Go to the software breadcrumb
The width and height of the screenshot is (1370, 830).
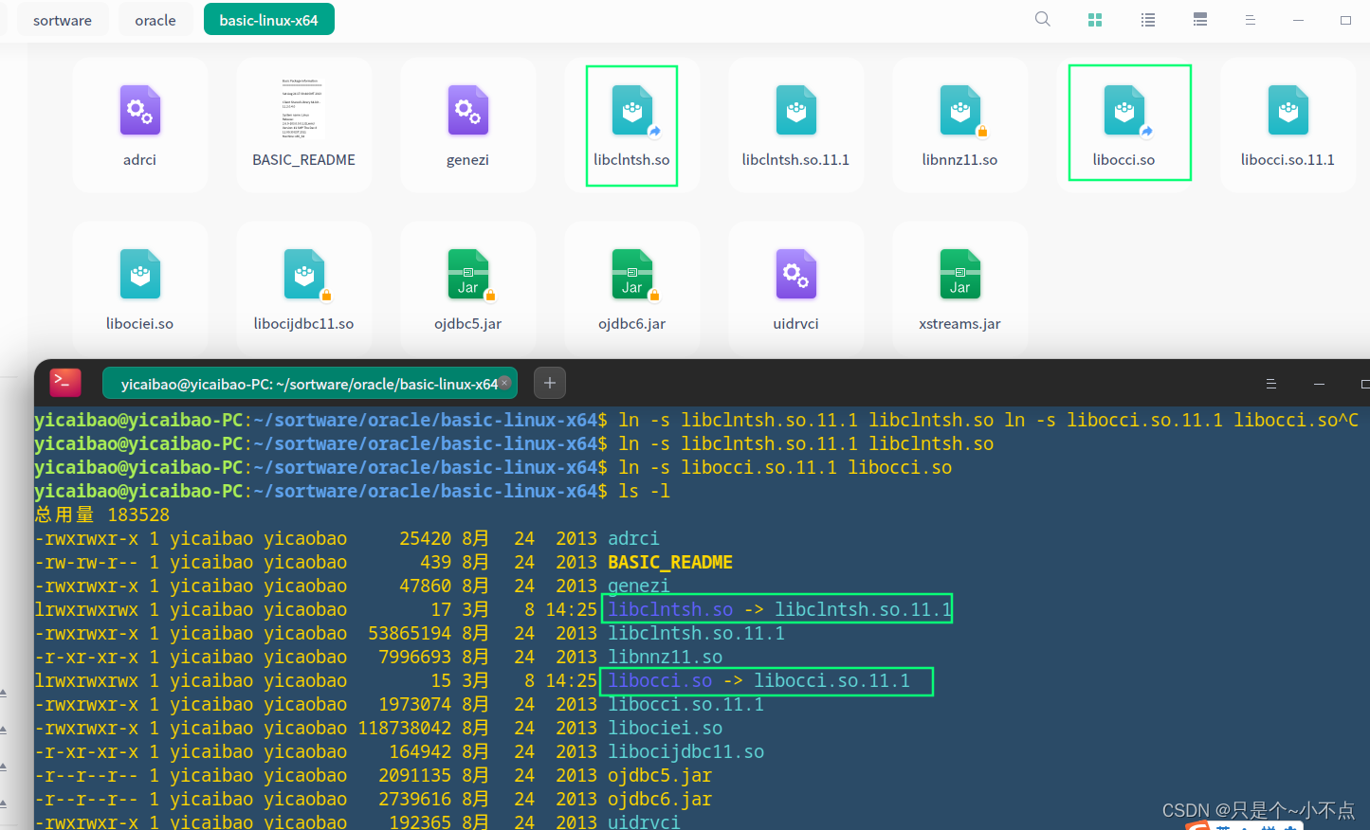point(63,19)
